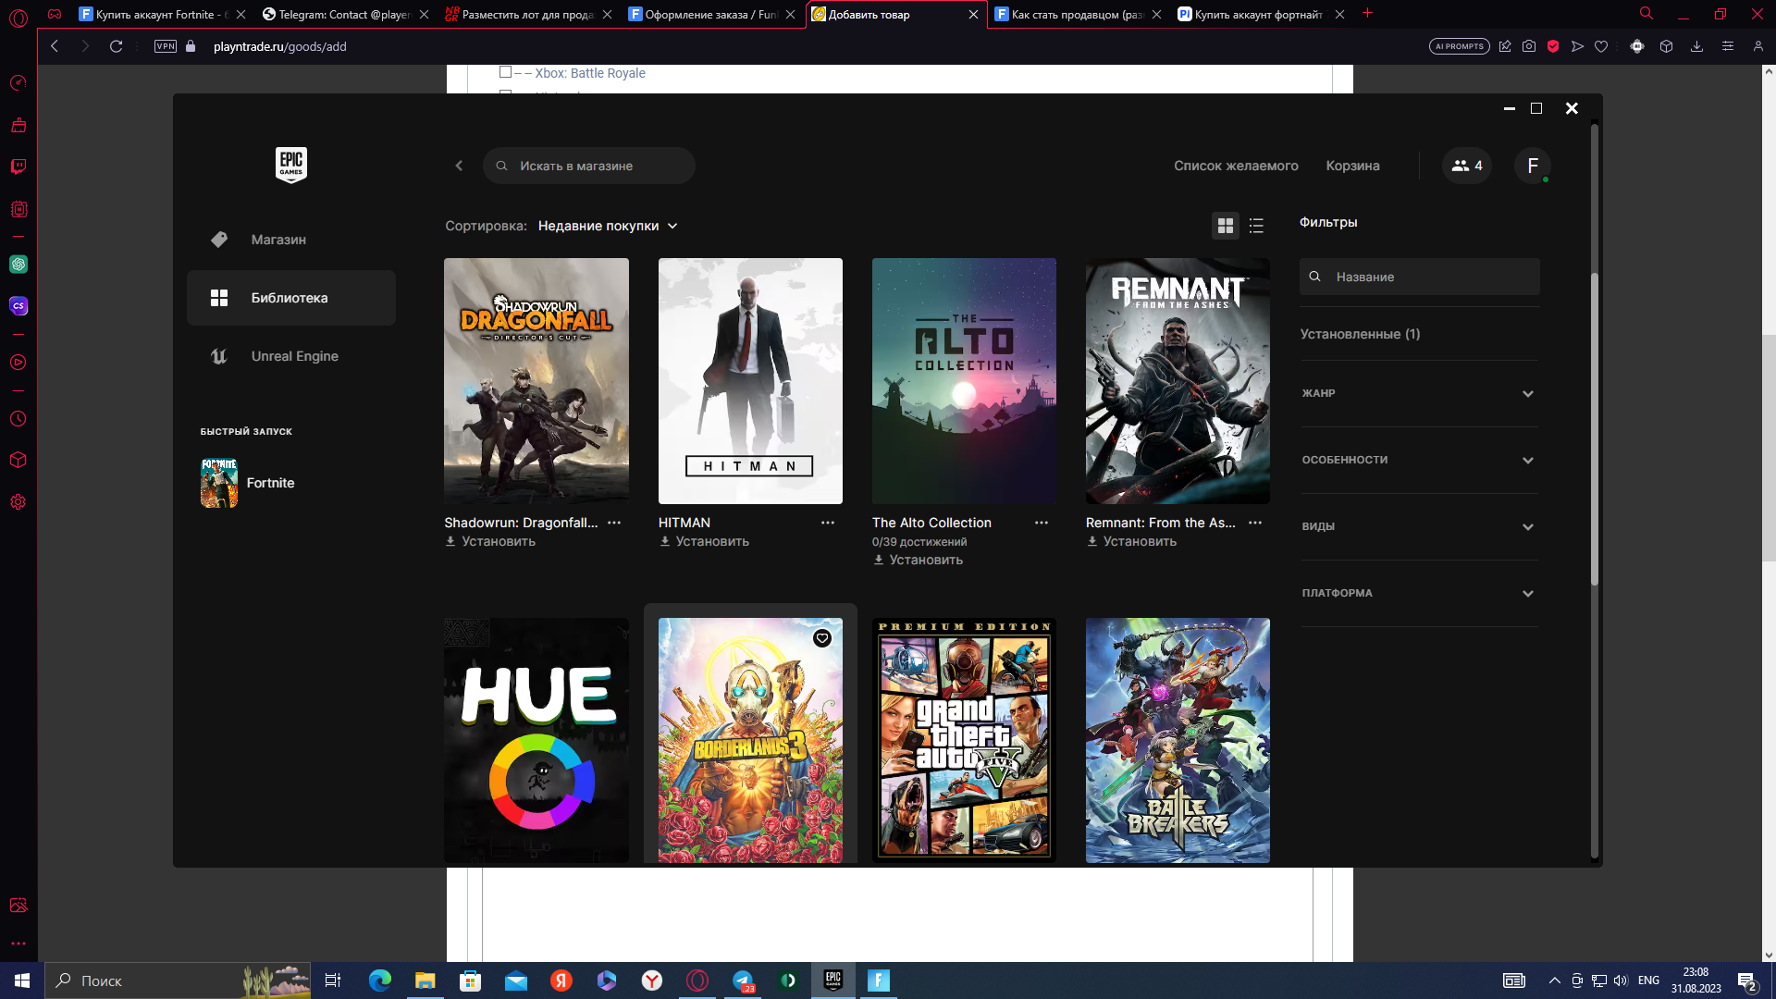1776x999 pixels.
Task: Open browser downloads icon
Action: click(x=1696, y=46)
